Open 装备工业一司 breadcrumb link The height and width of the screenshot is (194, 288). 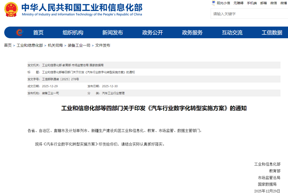pyautogui.click(x=79, y=45)
